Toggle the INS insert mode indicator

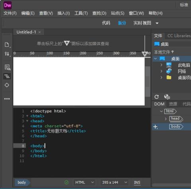coord(137,183)
